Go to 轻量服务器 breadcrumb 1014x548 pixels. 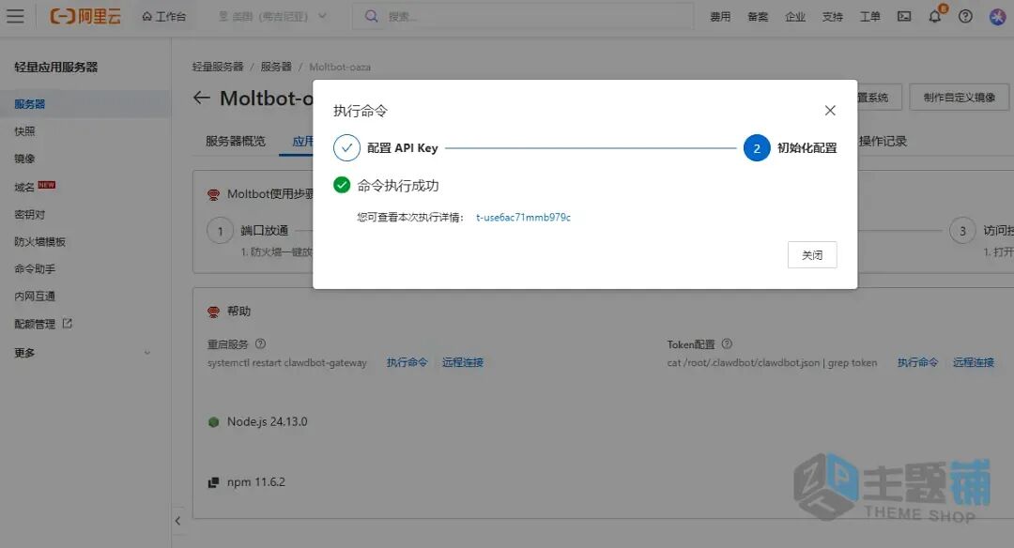coord(217,67)
